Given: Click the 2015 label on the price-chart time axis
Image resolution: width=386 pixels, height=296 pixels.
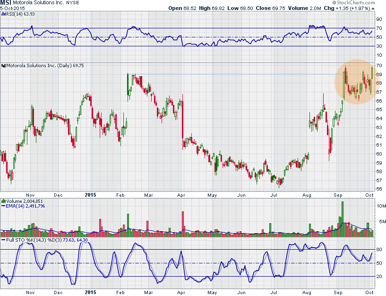Looking at the screenshot, I should coord(90,195).
